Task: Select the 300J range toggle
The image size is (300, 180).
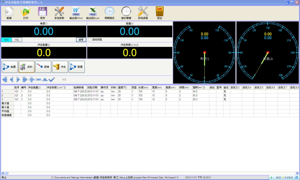Action: coord(6,40)
